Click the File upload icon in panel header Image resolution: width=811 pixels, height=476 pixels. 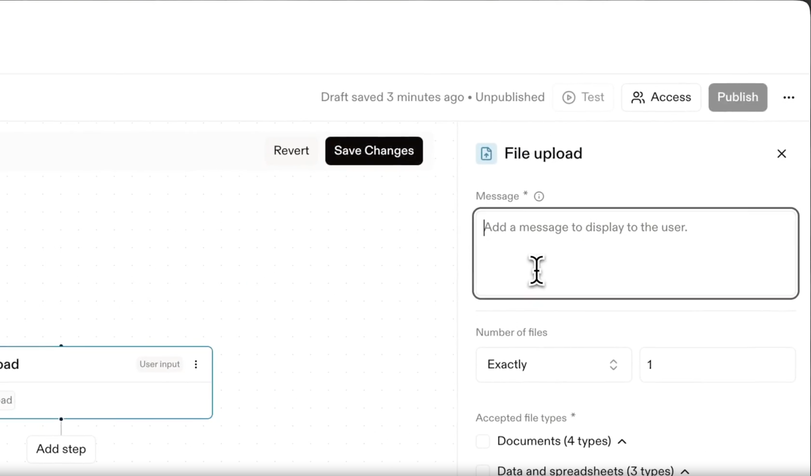486,154
